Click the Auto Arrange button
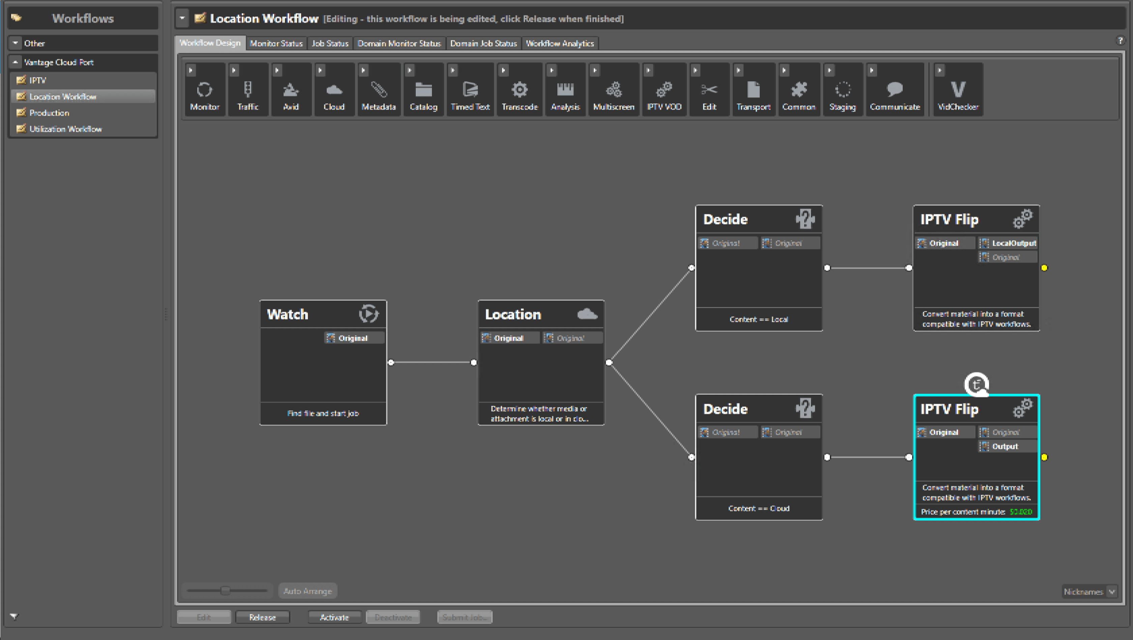This screenshot has height=640, width=1133. pos(308,591)
